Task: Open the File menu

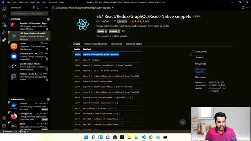Action: click(x=9, y=2)
